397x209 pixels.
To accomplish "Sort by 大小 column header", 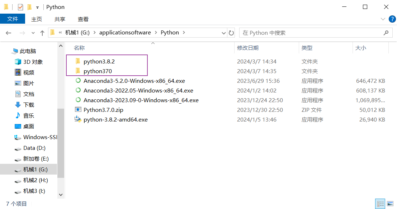I will (360, 48).
